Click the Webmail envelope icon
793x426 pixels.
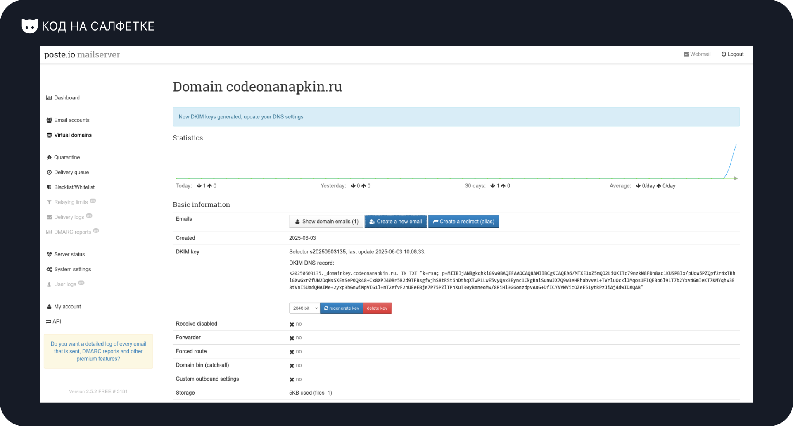click(x=686, y=54)
